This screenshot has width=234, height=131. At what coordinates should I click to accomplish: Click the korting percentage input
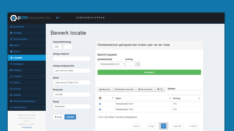tap(130, 64)
